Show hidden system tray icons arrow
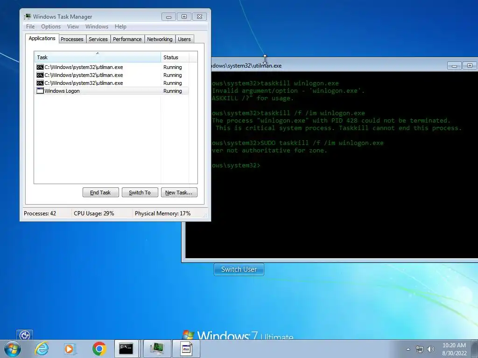Image resolution: width=478 pixels, height=358 pixels. coord(408,349)
